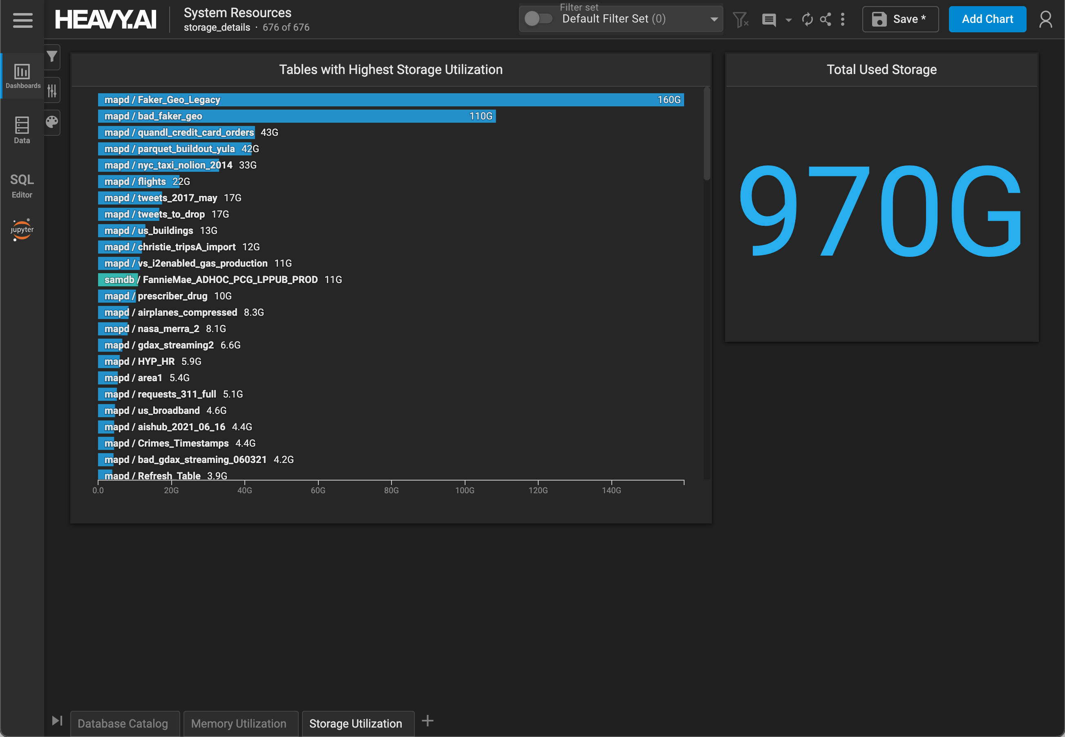Toggle the filter set switch

(538, 19)
